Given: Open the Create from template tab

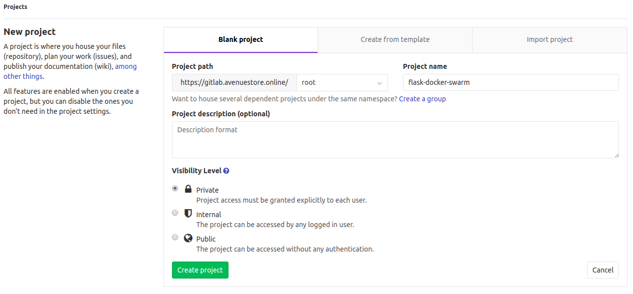Looking at the screenshot, I should pos(395,39).
